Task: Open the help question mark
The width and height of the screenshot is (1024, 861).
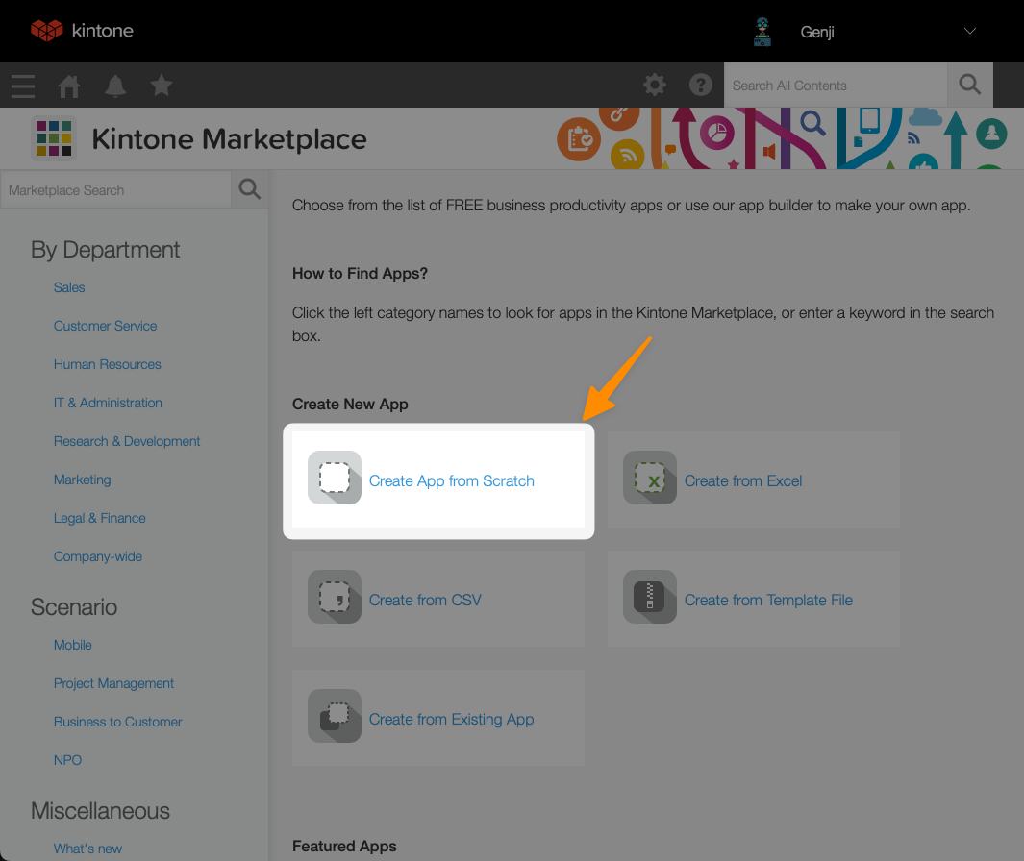Action: click(x=701, y=85)
